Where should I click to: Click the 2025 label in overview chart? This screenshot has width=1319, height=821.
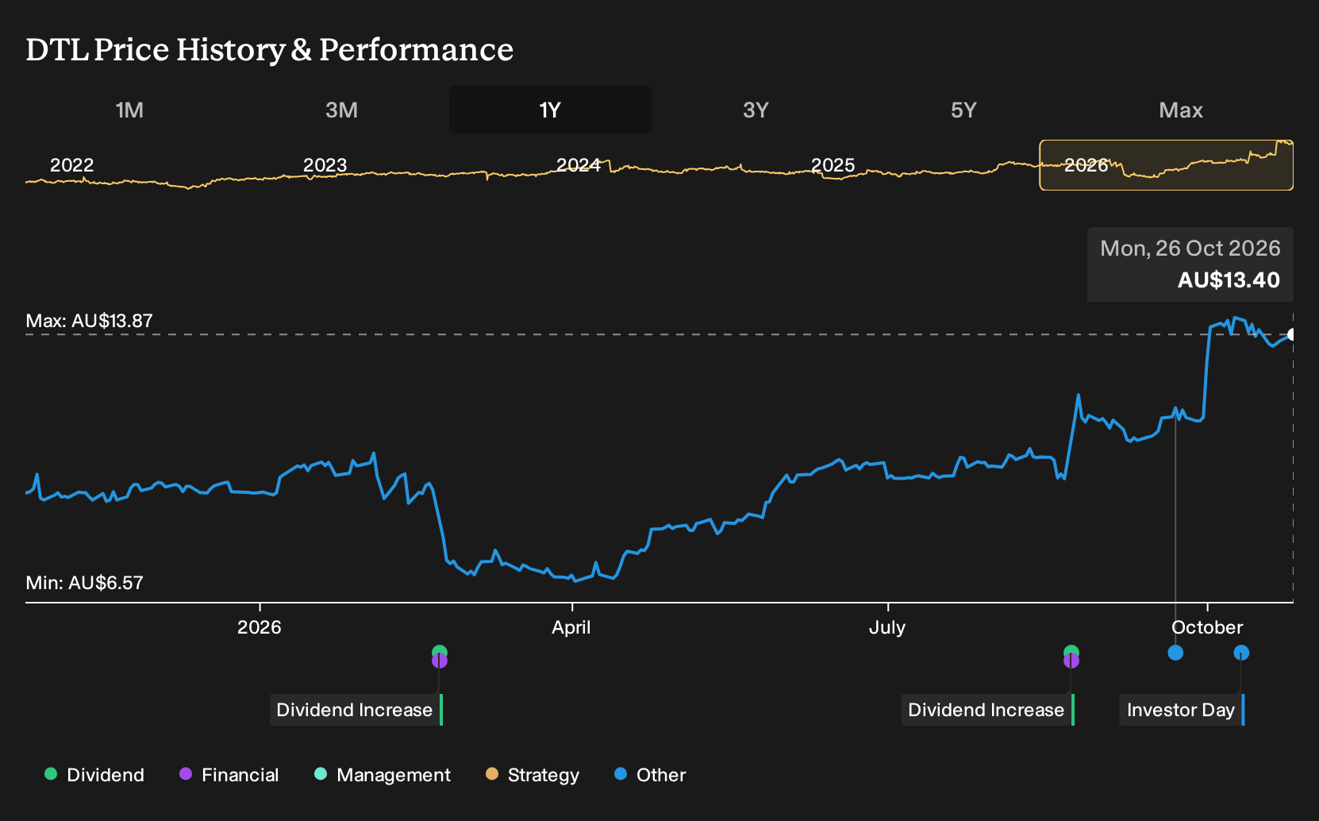833,165
